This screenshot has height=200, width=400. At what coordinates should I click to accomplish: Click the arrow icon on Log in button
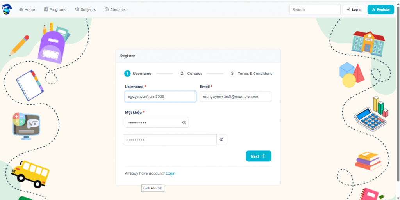(348, 10)
